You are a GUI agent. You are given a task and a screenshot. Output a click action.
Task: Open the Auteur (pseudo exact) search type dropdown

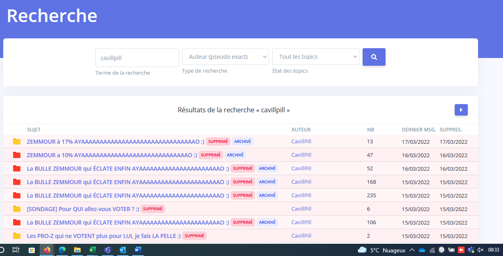[x=226, y=57]
